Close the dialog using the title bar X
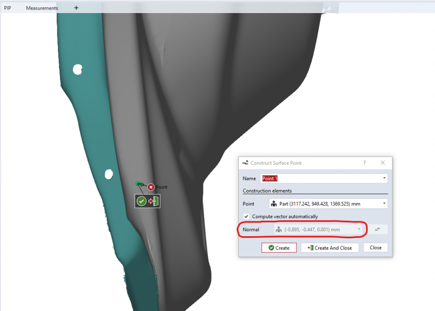435x311 pixels. click(x=383, y=163)
